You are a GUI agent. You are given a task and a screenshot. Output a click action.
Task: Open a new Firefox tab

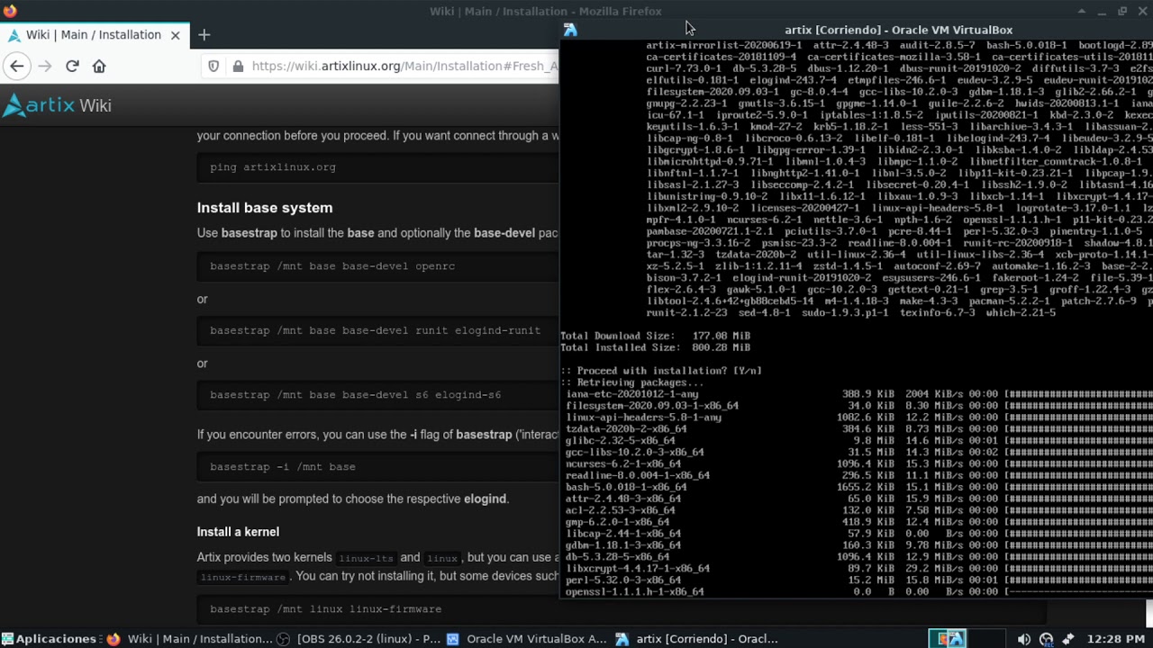point(204,35)
